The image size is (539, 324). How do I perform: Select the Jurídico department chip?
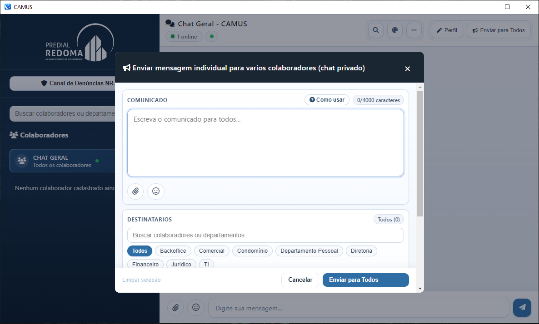pos(181,264)
